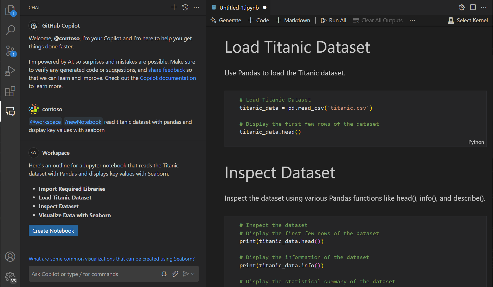Select the Untitled-1.ipynb tab
This screenshot has width=493, height=287.
click(x=239, y=8)
